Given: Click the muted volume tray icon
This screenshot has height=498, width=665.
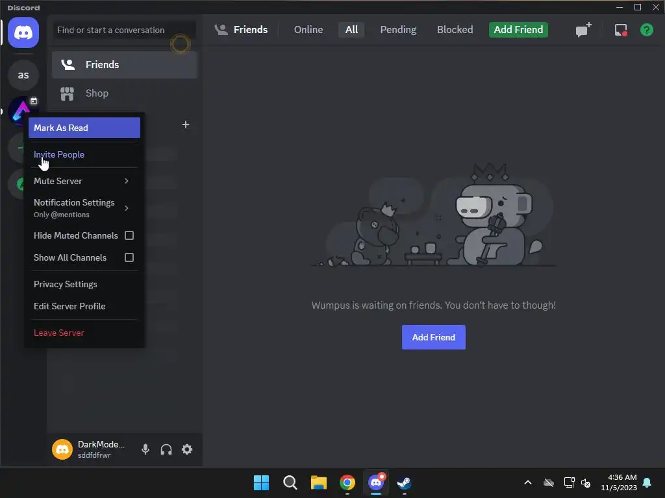Looking at the screenshot, I should click(586, 482).
